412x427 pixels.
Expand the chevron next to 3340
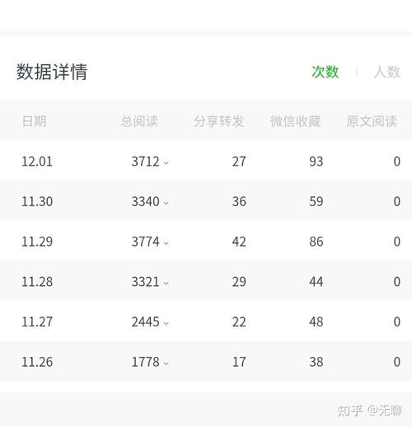[x=166, y=203]
